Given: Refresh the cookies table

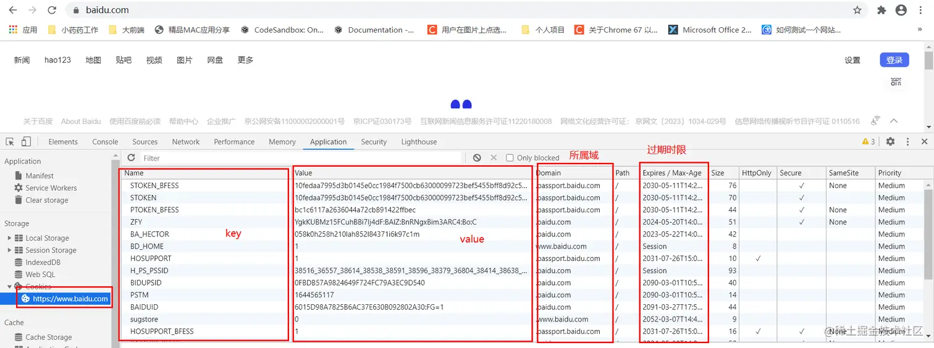Looking at the screenshot, I should (x=131, y=158).
